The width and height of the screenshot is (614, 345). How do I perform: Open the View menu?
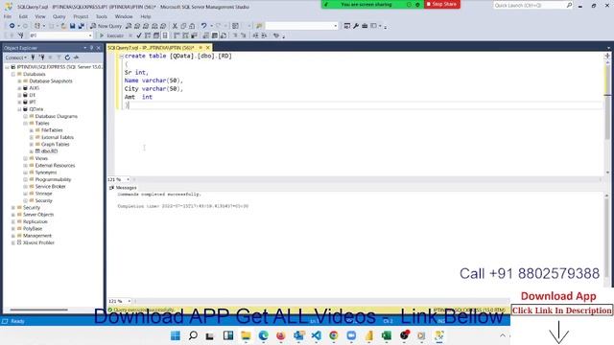[40, 16]
